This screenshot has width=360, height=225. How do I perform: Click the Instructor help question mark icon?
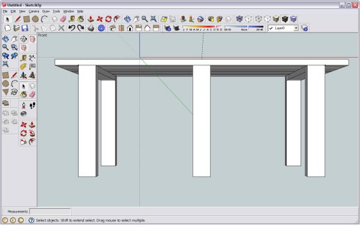pyautogui.click(x=31, y=220)
